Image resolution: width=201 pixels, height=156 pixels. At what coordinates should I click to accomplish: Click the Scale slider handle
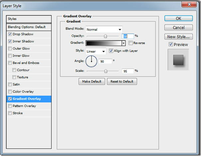click(x=105, y=71)
